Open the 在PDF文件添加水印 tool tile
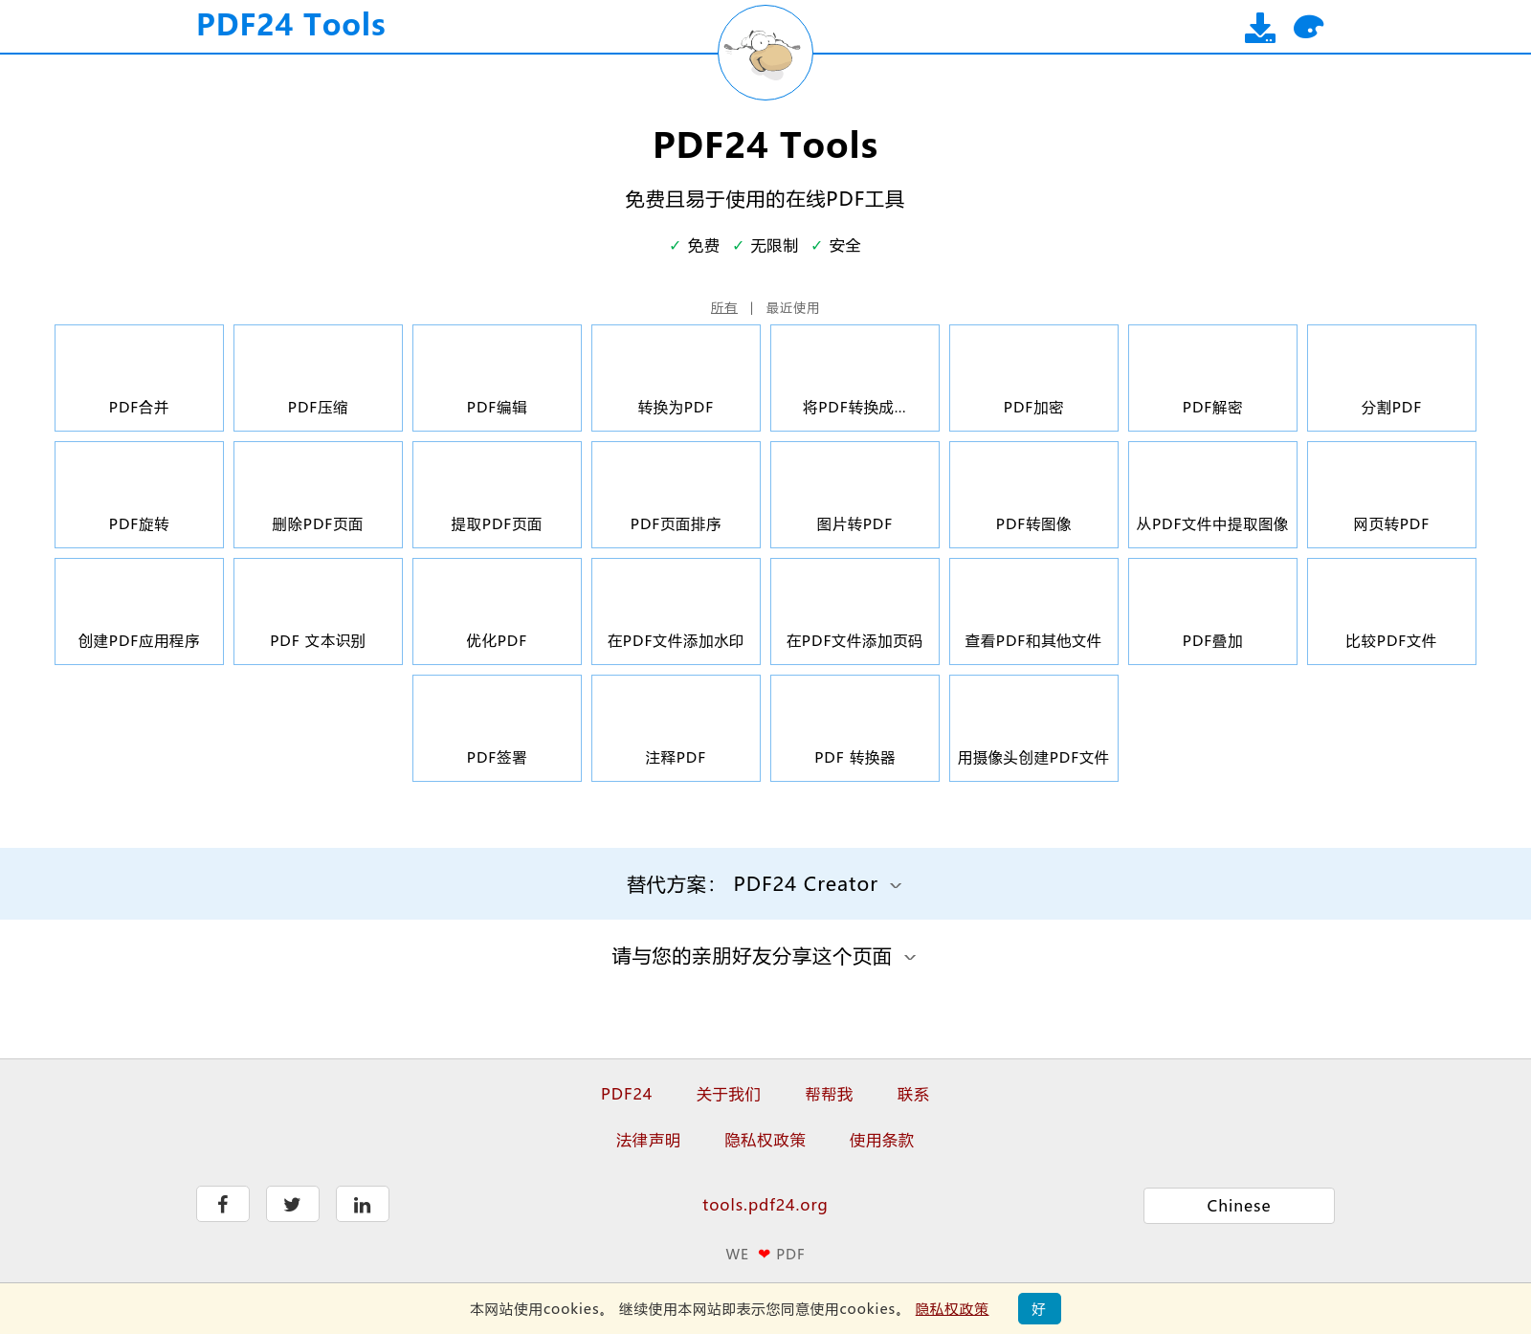The image size is (1531, 1334). pyautogui.click(x=676, y=611)
